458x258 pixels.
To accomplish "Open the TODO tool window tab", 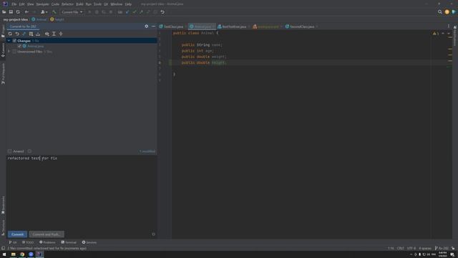I will (x=28, y=242).
